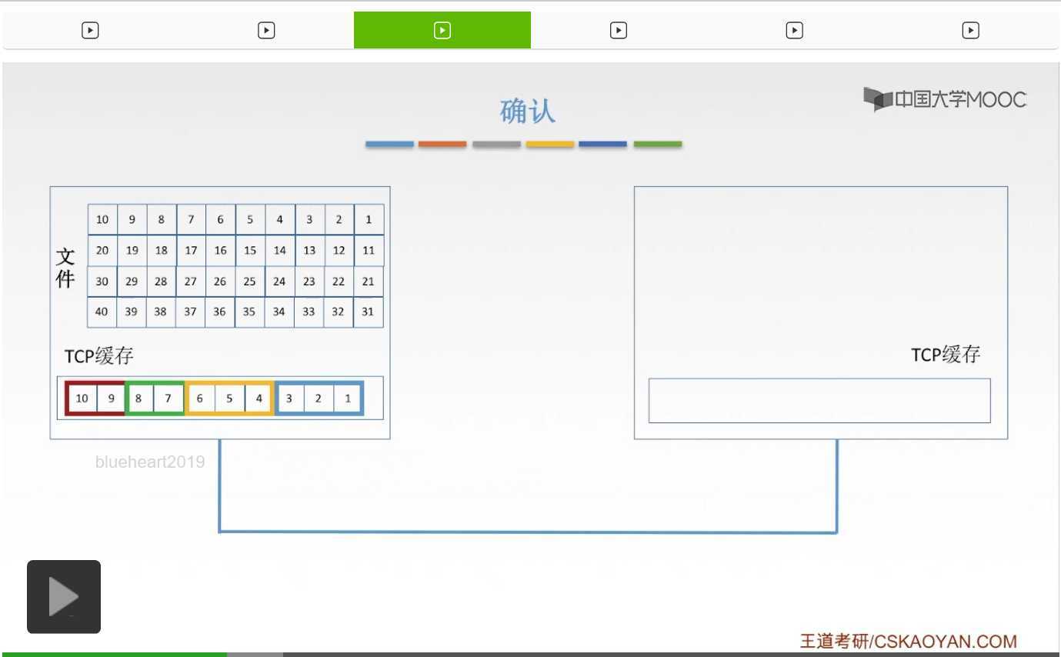Click file grid cell 11
Viewport: 1061px width, 657px height.
(x=369, y=250)
